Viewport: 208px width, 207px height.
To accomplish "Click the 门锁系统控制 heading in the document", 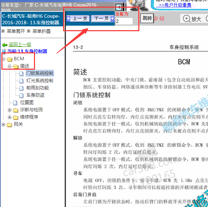I will tap(92, 95).
